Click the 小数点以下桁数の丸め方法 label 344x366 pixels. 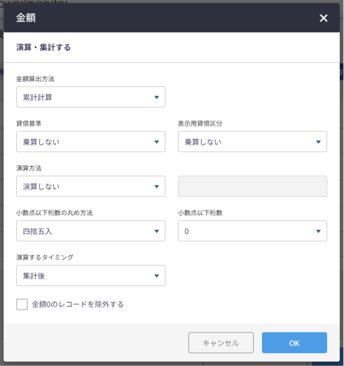(x=55, y=213)
